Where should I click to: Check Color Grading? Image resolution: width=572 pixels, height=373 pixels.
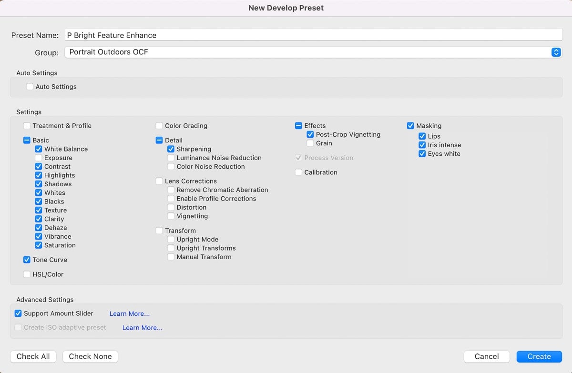[x=159, y=126]
